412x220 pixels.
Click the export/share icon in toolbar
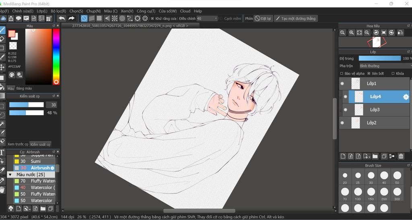pyautogui.click(x=11, y=19)
